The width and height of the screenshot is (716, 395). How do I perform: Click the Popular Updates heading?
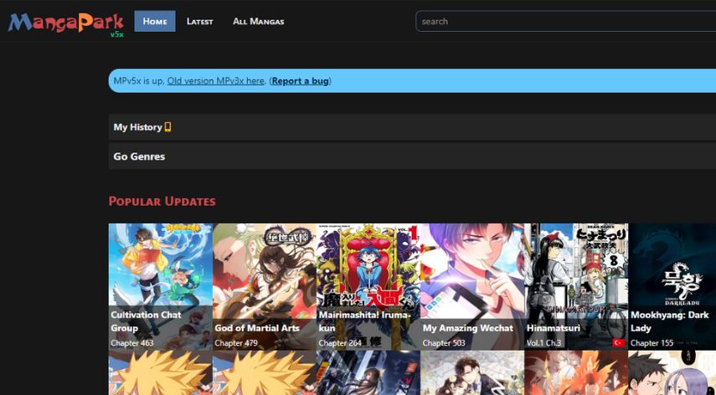coord(162,201)
